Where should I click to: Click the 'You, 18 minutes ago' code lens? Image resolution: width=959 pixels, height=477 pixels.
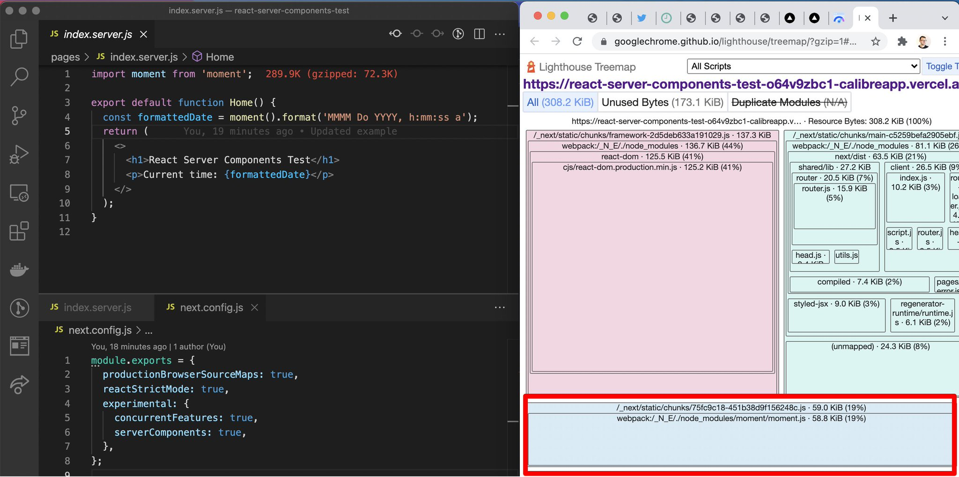[x=158, y=346]
